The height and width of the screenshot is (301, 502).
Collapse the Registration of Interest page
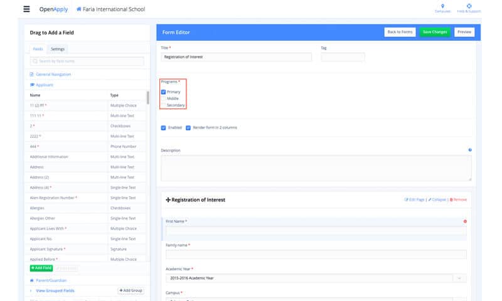(x=437, y=199)
